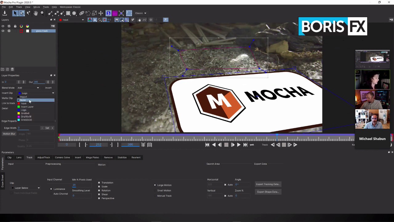Disable the Scale motion checkbox

[x=99, y=187]
